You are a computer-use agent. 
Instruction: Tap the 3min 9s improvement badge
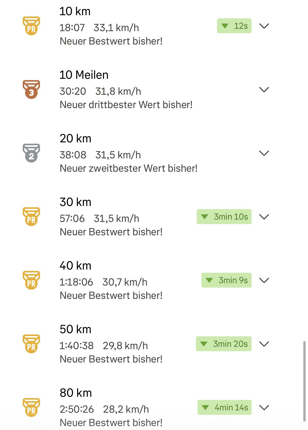coord(226,280)
